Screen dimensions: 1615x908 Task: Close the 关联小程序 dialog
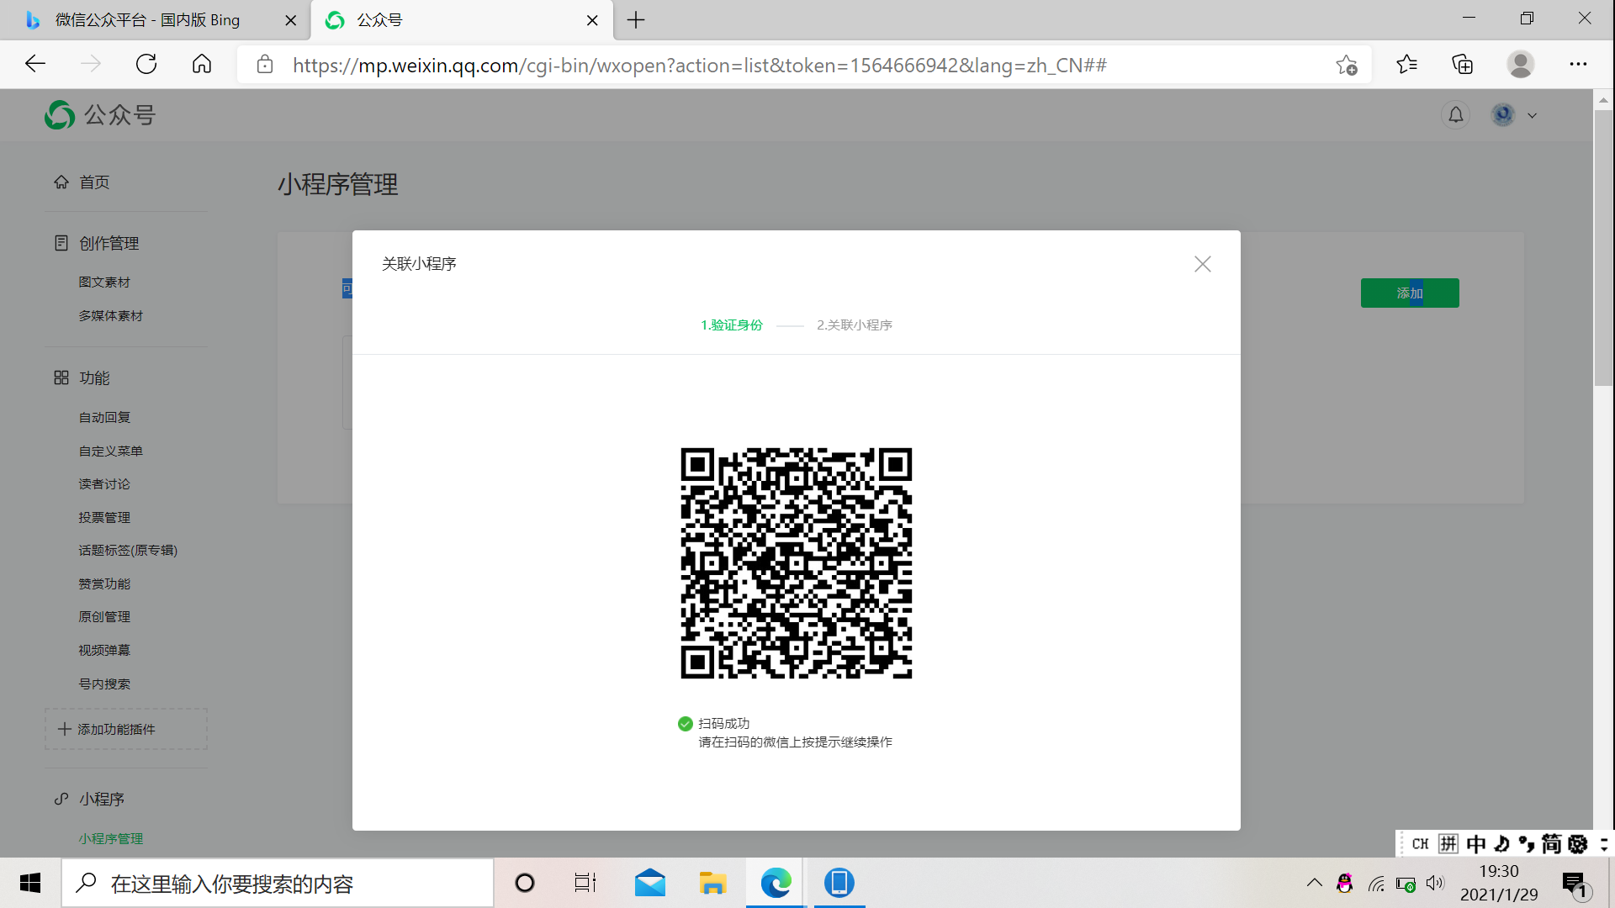point(1202,264)
